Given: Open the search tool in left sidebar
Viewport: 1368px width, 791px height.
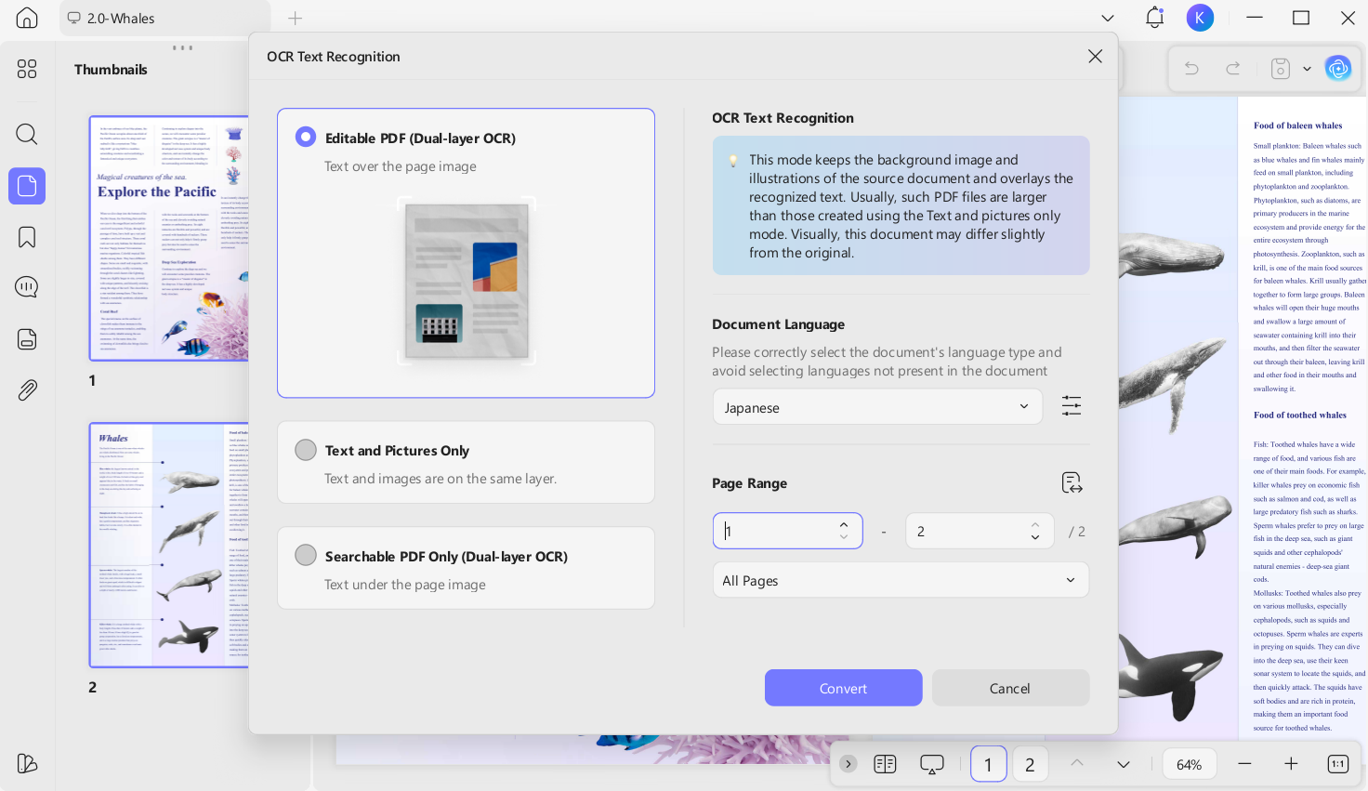Looking at the screenshot, I should [27, 134].
